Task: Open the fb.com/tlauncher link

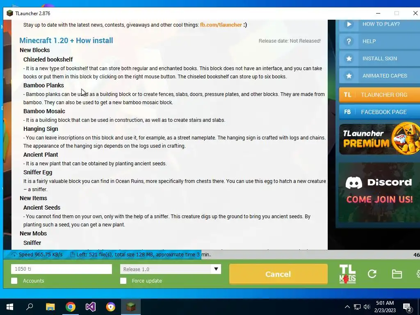Action: (x=221, y=25)
